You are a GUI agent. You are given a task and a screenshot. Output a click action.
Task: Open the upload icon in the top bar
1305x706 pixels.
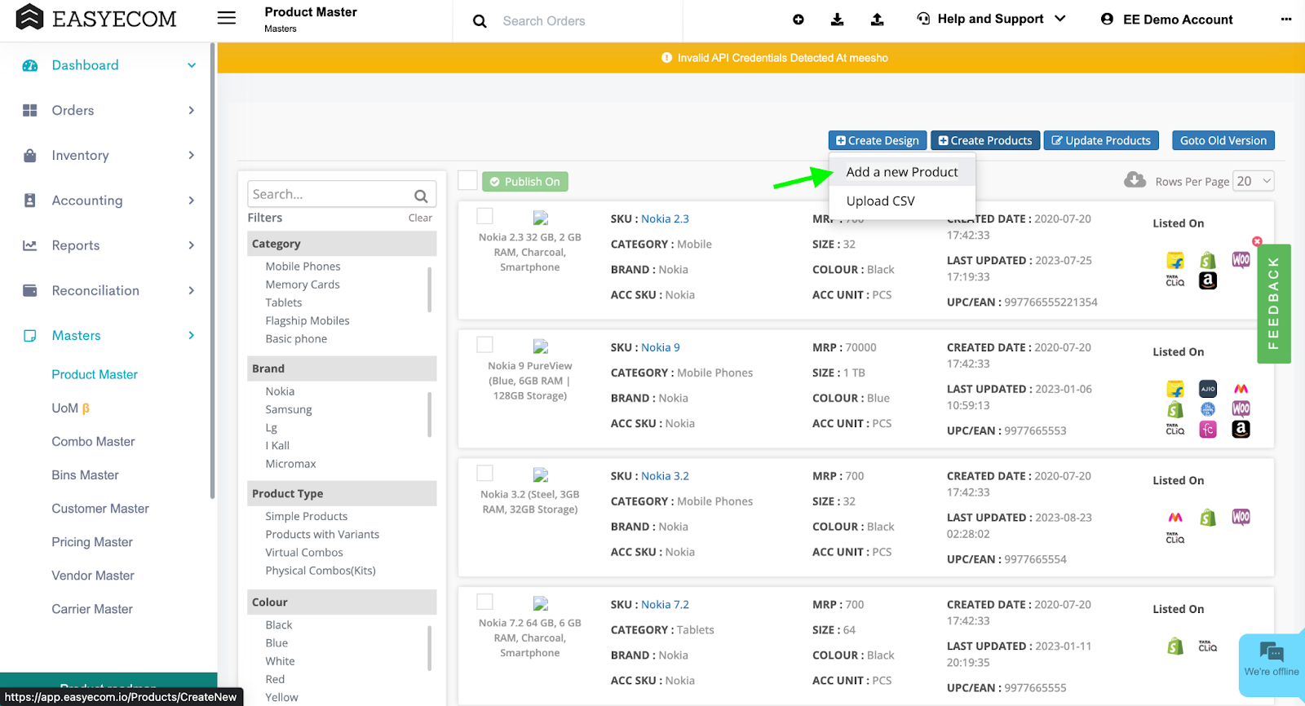click(x=878, y=20)
